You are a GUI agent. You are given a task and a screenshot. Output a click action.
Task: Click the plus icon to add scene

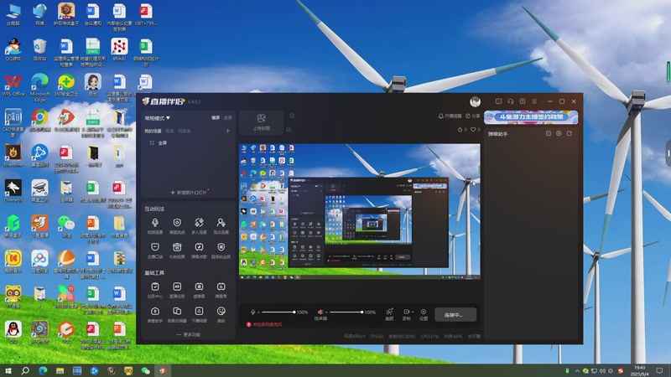click(x=227, y=131)
